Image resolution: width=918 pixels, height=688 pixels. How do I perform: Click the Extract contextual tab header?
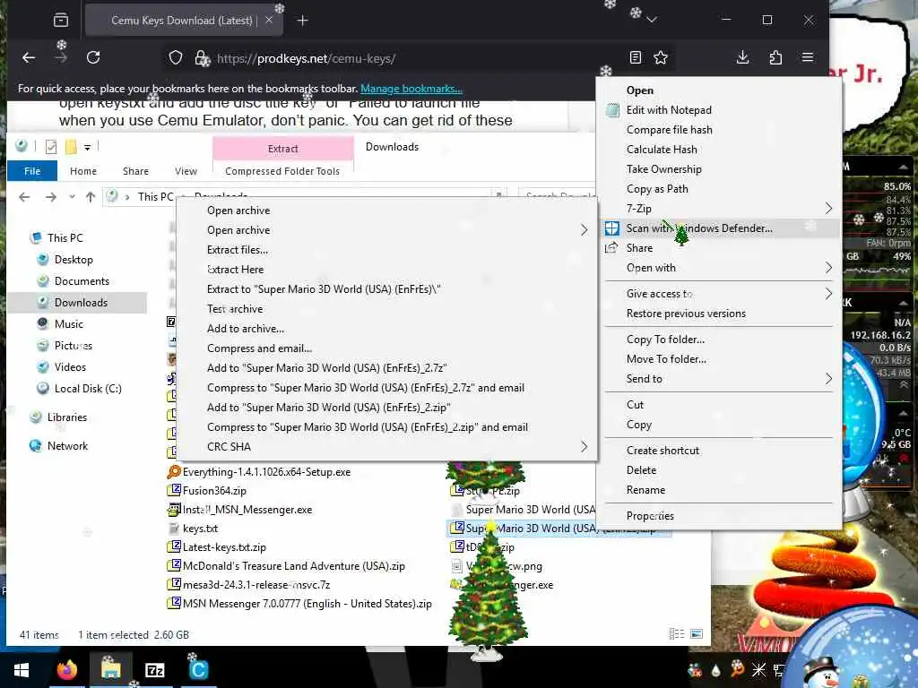283,149
